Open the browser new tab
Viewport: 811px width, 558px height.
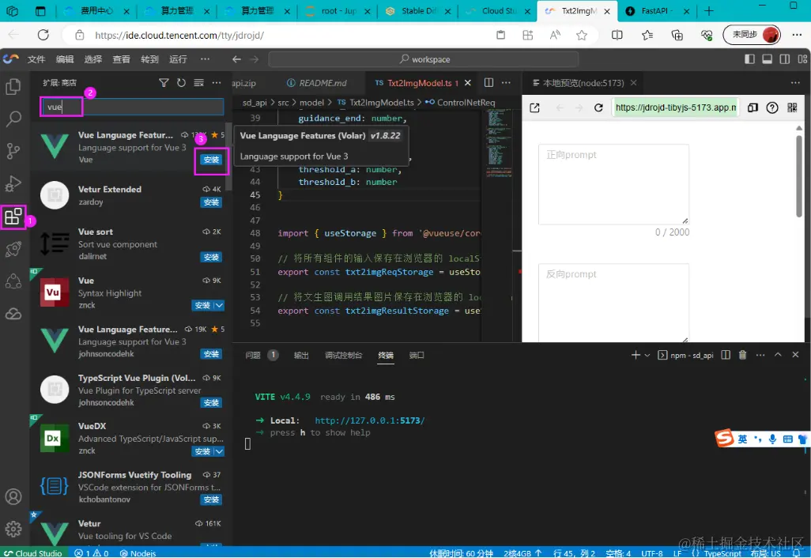tap(709, 11)
